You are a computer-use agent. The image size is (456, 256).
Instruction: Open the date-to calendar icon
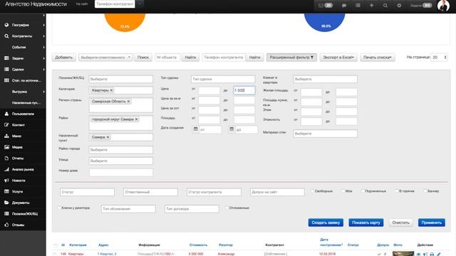tap(232, 129)
